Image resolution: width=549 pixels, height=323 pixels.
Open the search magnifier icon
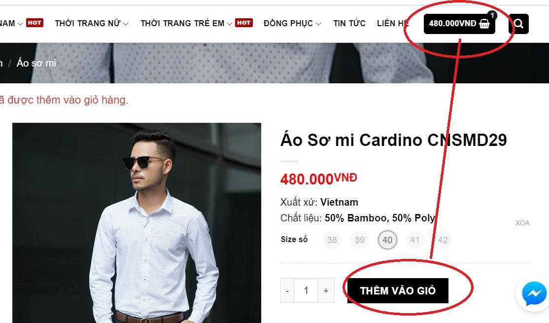coord(518,24)
